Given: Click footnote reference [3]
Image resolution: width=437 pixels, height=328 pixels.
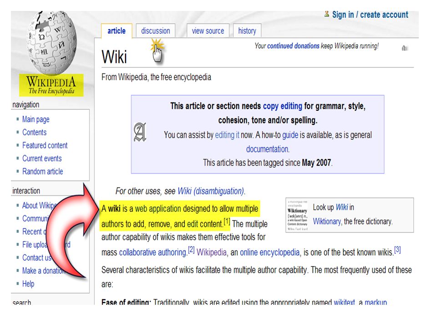Looking at the screenshot, I should [x=397, y=250].
